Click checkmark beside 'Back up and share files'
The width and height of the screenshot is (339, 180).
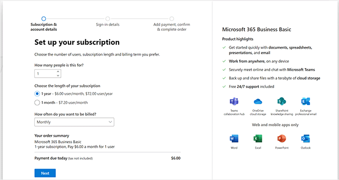224,78
